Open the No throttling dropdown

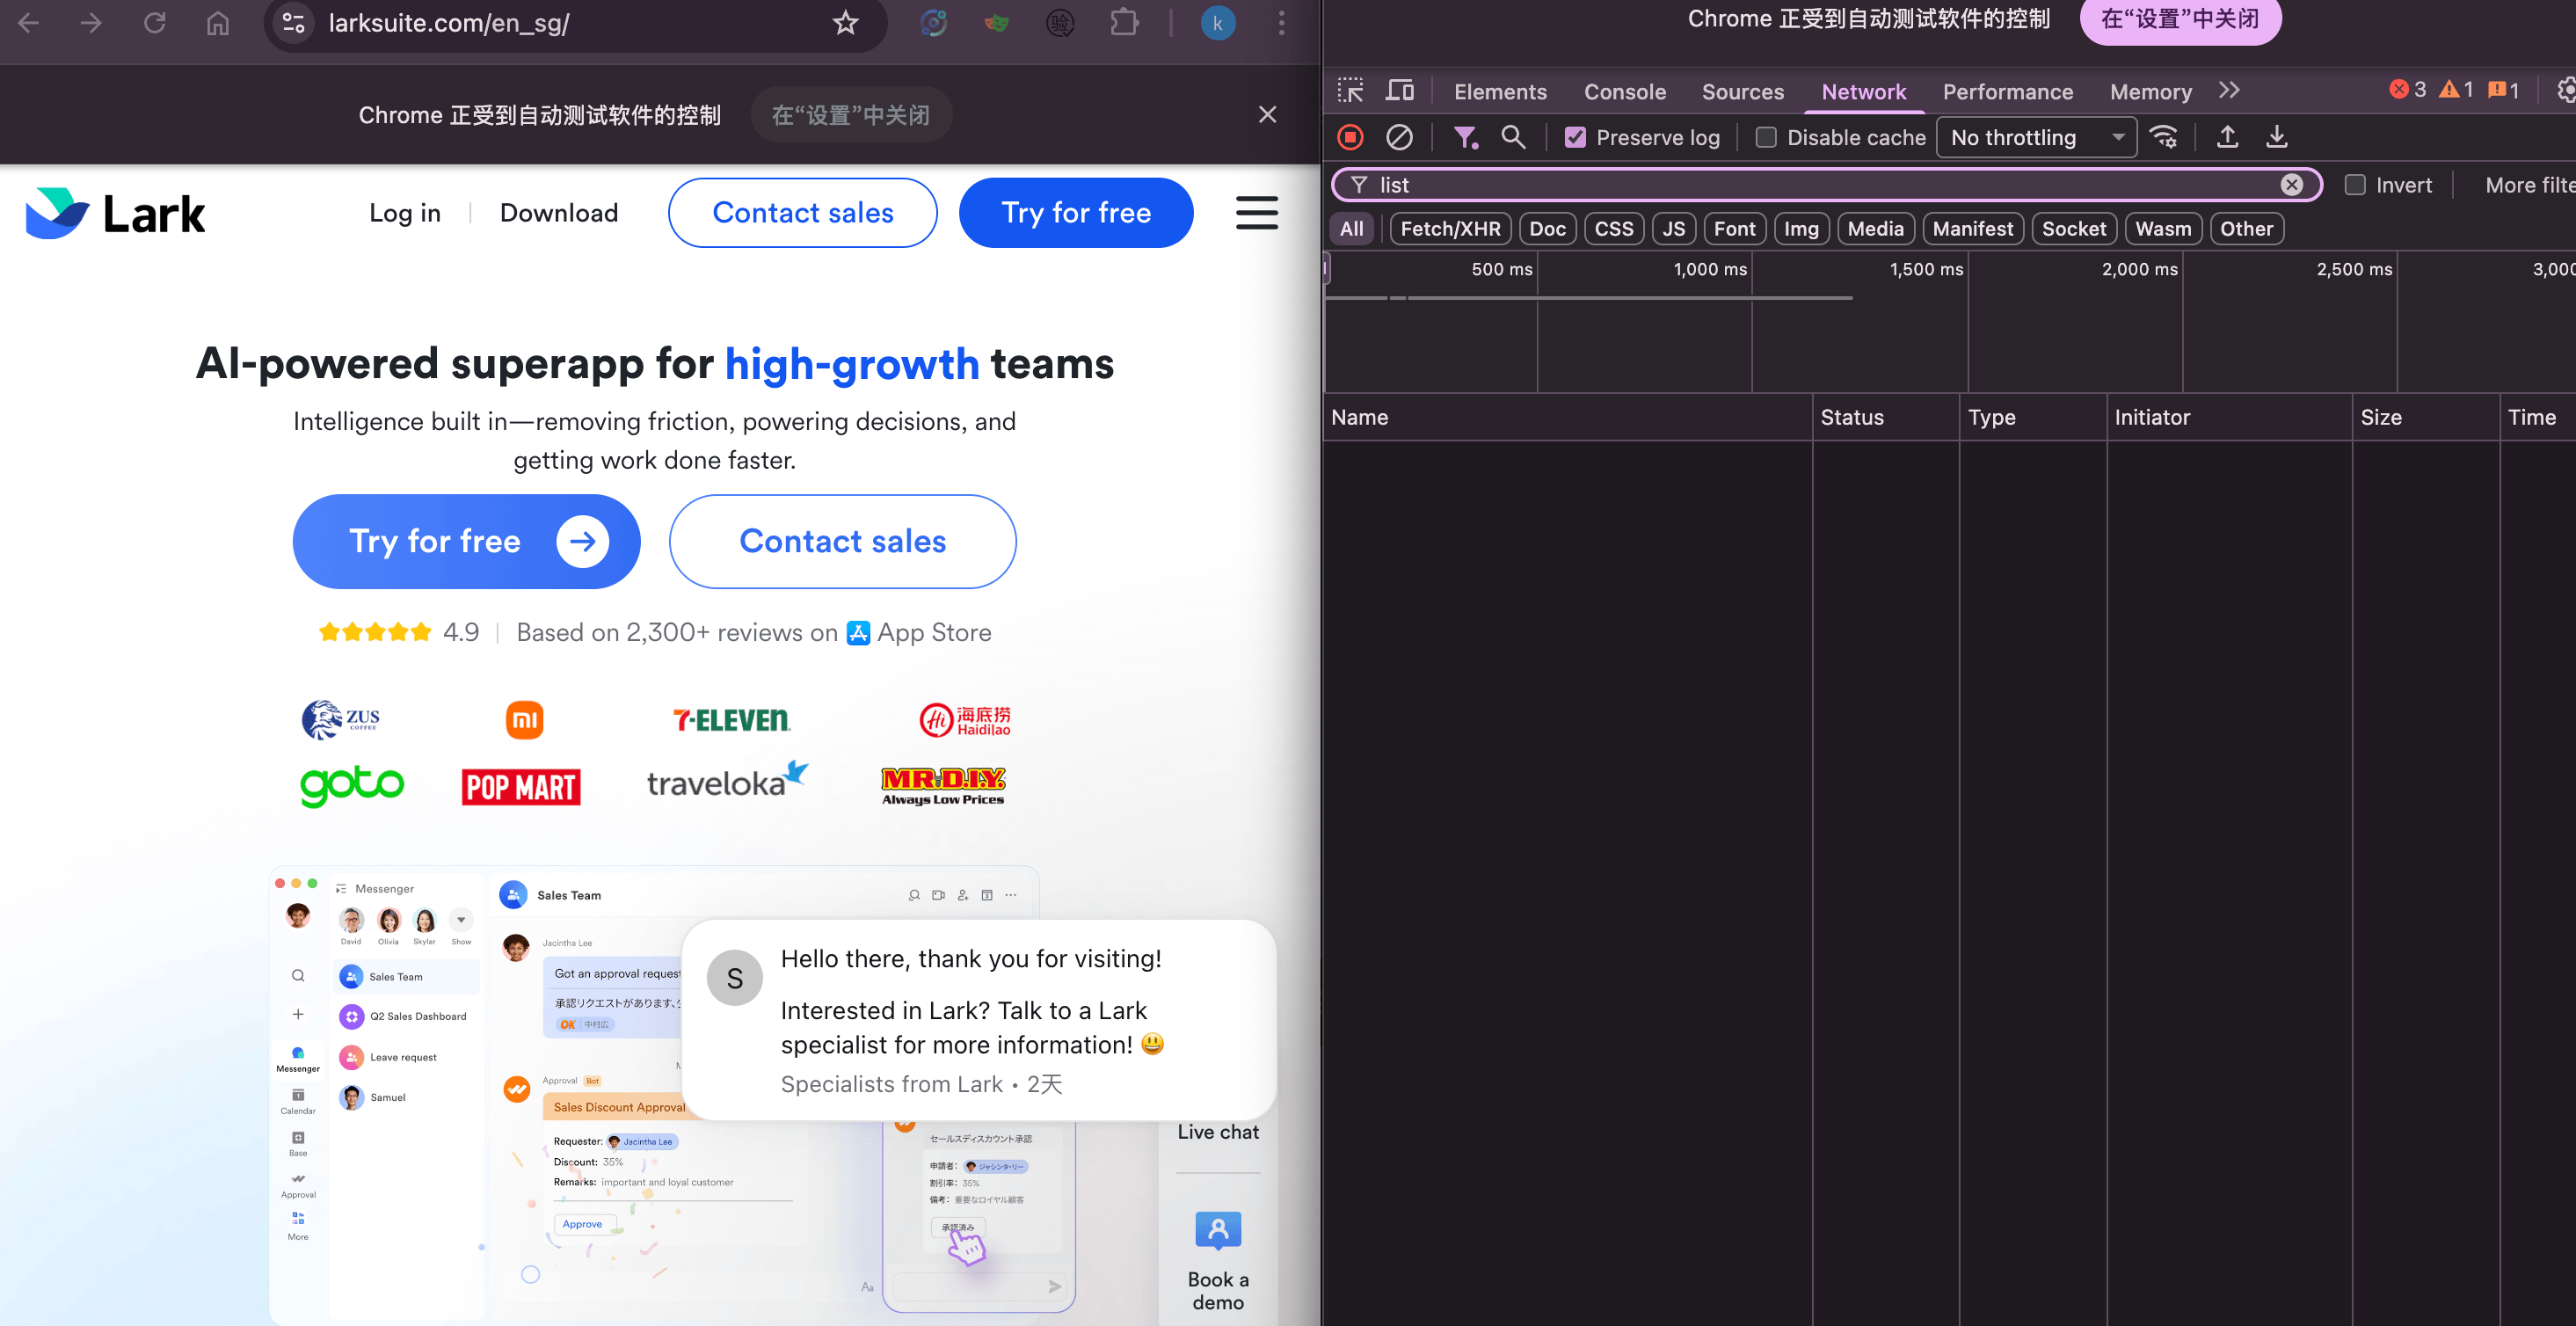click(x=2036, y=138)
